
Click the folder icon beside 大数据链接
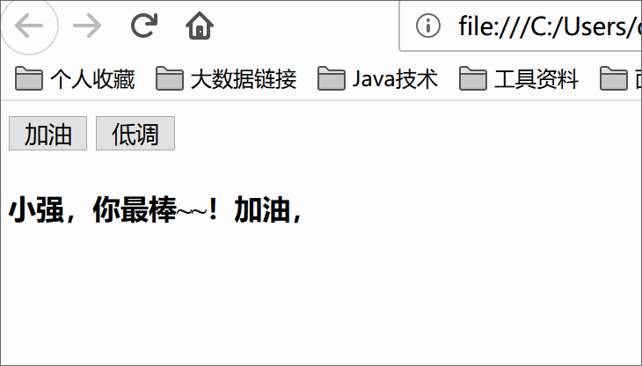(170, 78)
